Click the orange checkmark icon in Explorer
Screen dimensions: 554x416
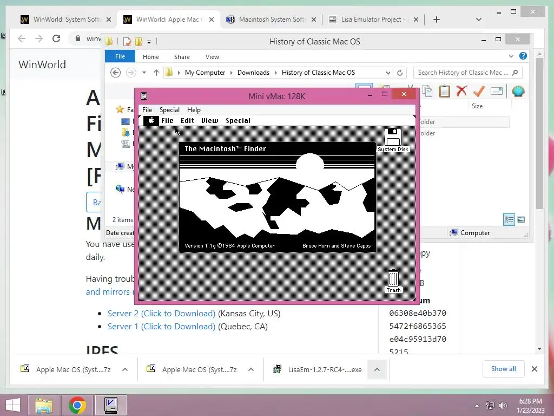coord(479,91)
